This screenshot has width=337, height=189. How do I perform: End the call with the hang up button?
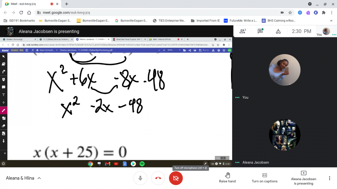point(158,178)
